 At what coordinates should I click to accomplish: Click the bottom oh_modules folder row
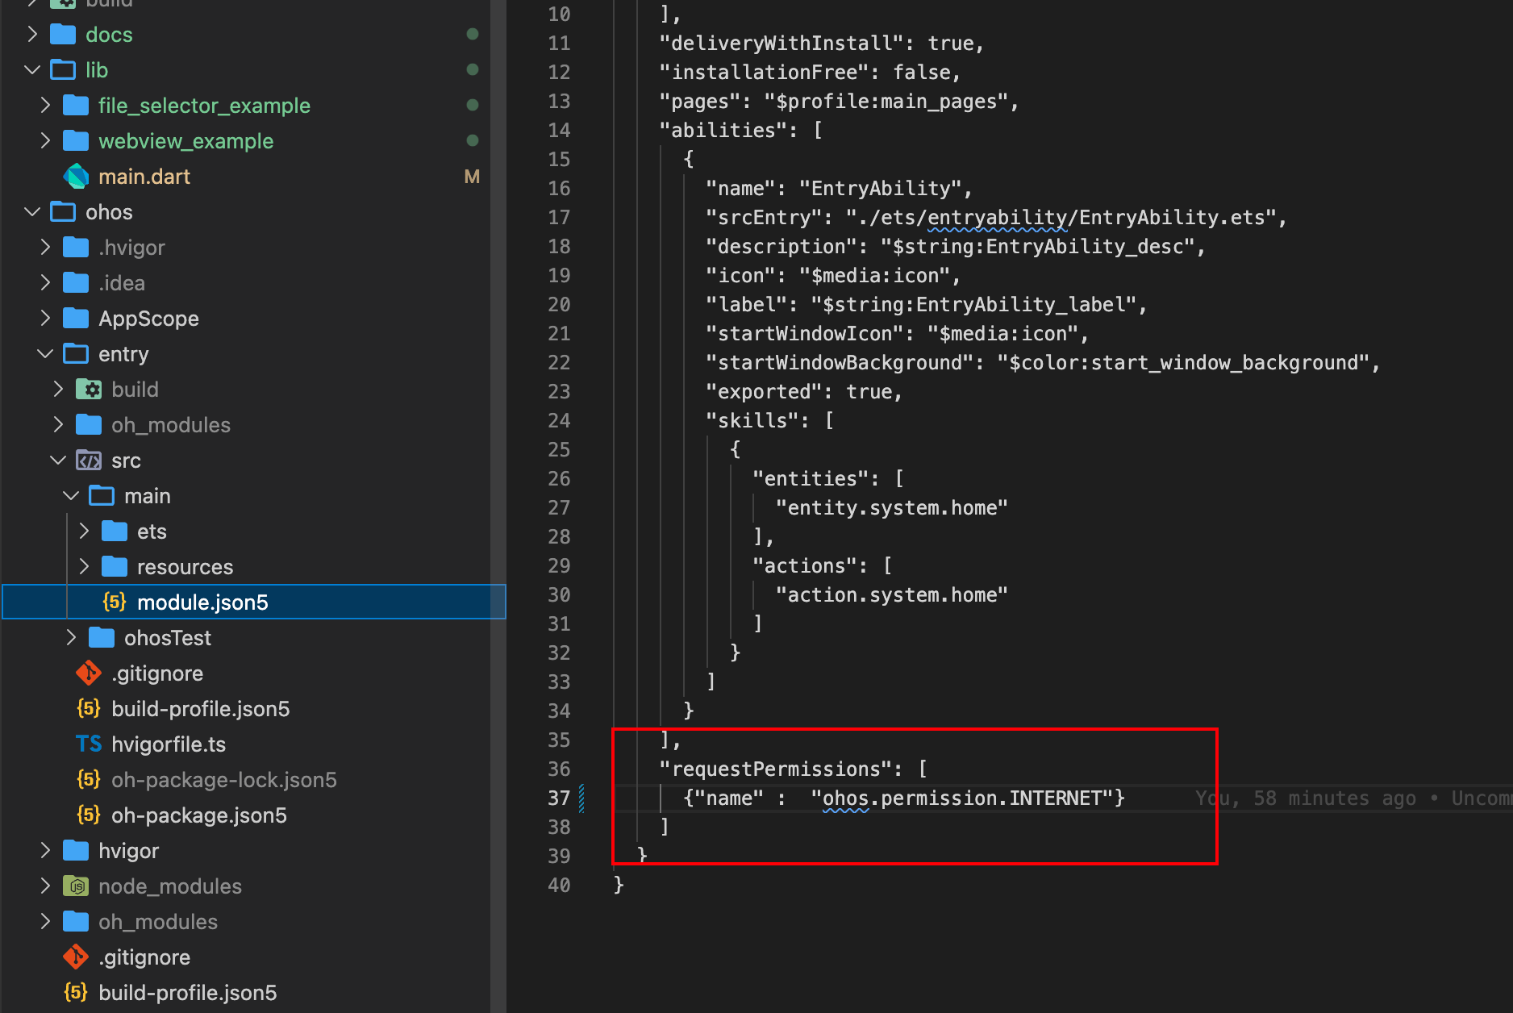point(247,922)
